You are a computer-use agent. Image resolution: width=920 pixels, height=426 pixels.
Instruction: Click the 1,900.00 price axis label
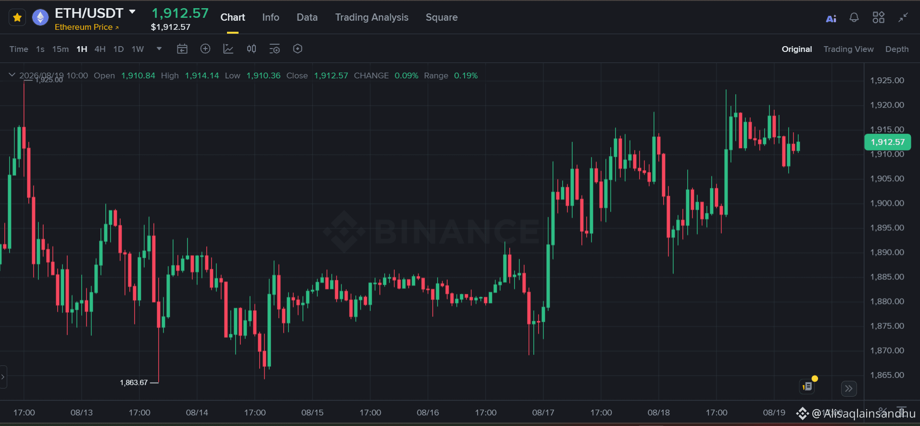click(x=887, y=203)
